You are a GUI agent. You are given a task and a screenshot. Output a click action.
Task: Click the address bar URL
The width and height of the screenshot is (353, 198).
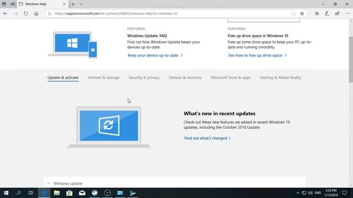click(116, 13)
